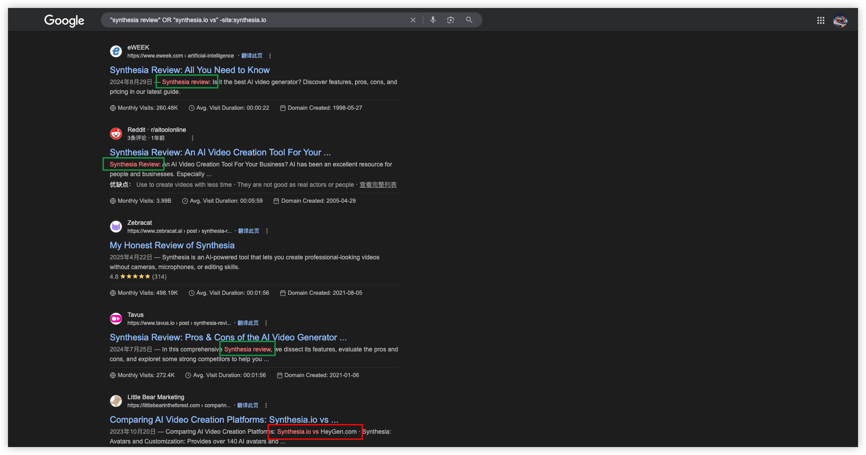Viewport: 866px width, 455px height.
Task: Click the zebracat.ai URL breadcrumb
Action: (179, 231)
